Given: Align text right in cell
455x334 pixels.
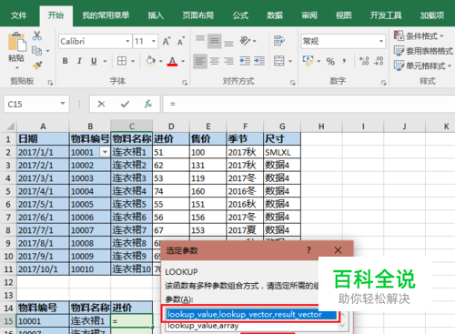Looking at the screenshot, I should [x=228, y=61].
